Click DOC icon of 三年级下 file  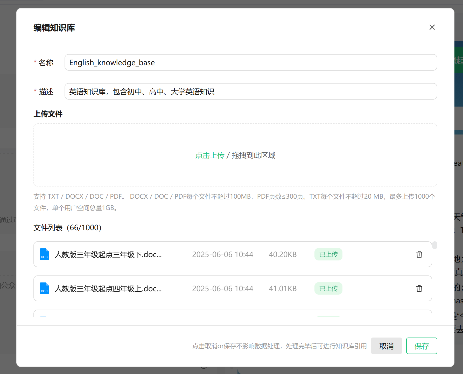click(44, 254)
